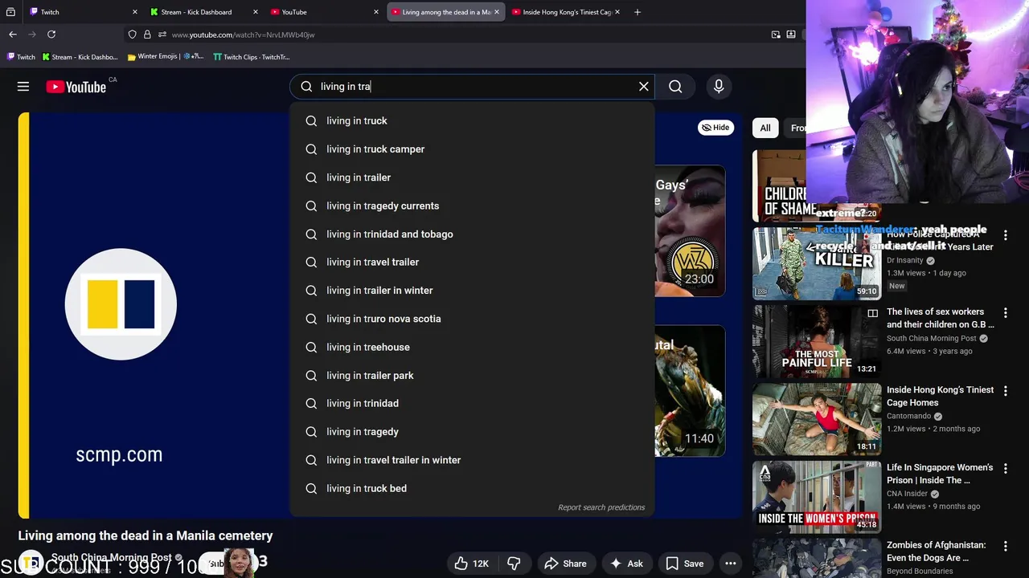Pick 'living in trailer park' suggestion
1029x578 pixels.
(472, 375)
